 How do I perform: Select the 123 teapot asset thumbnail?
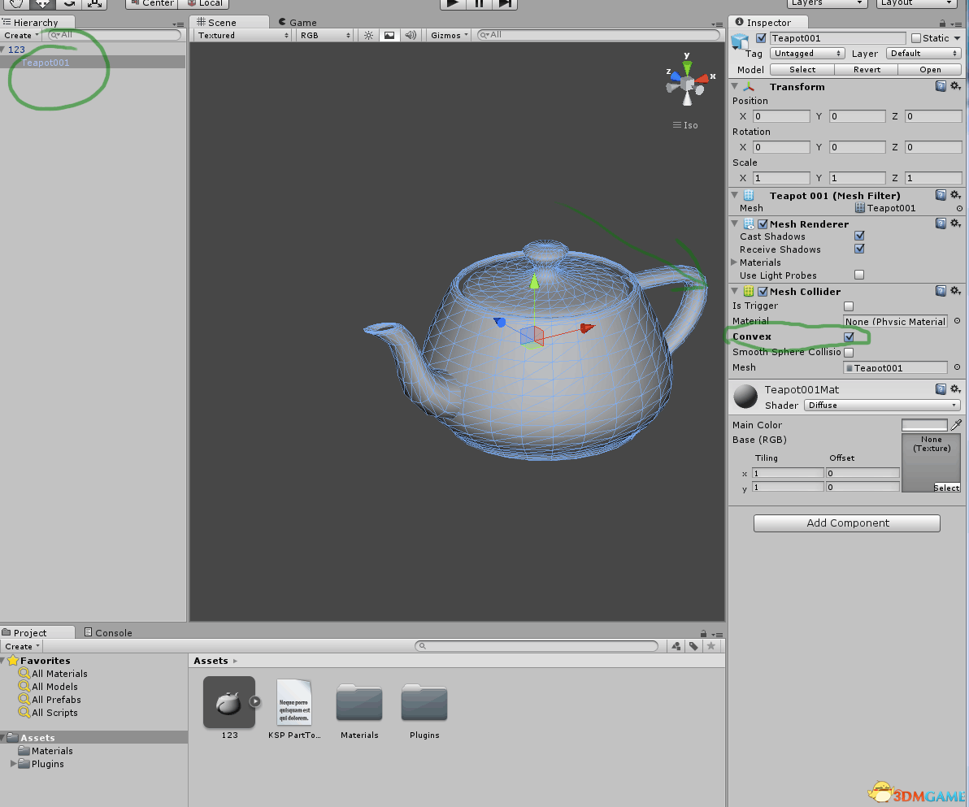228,702
